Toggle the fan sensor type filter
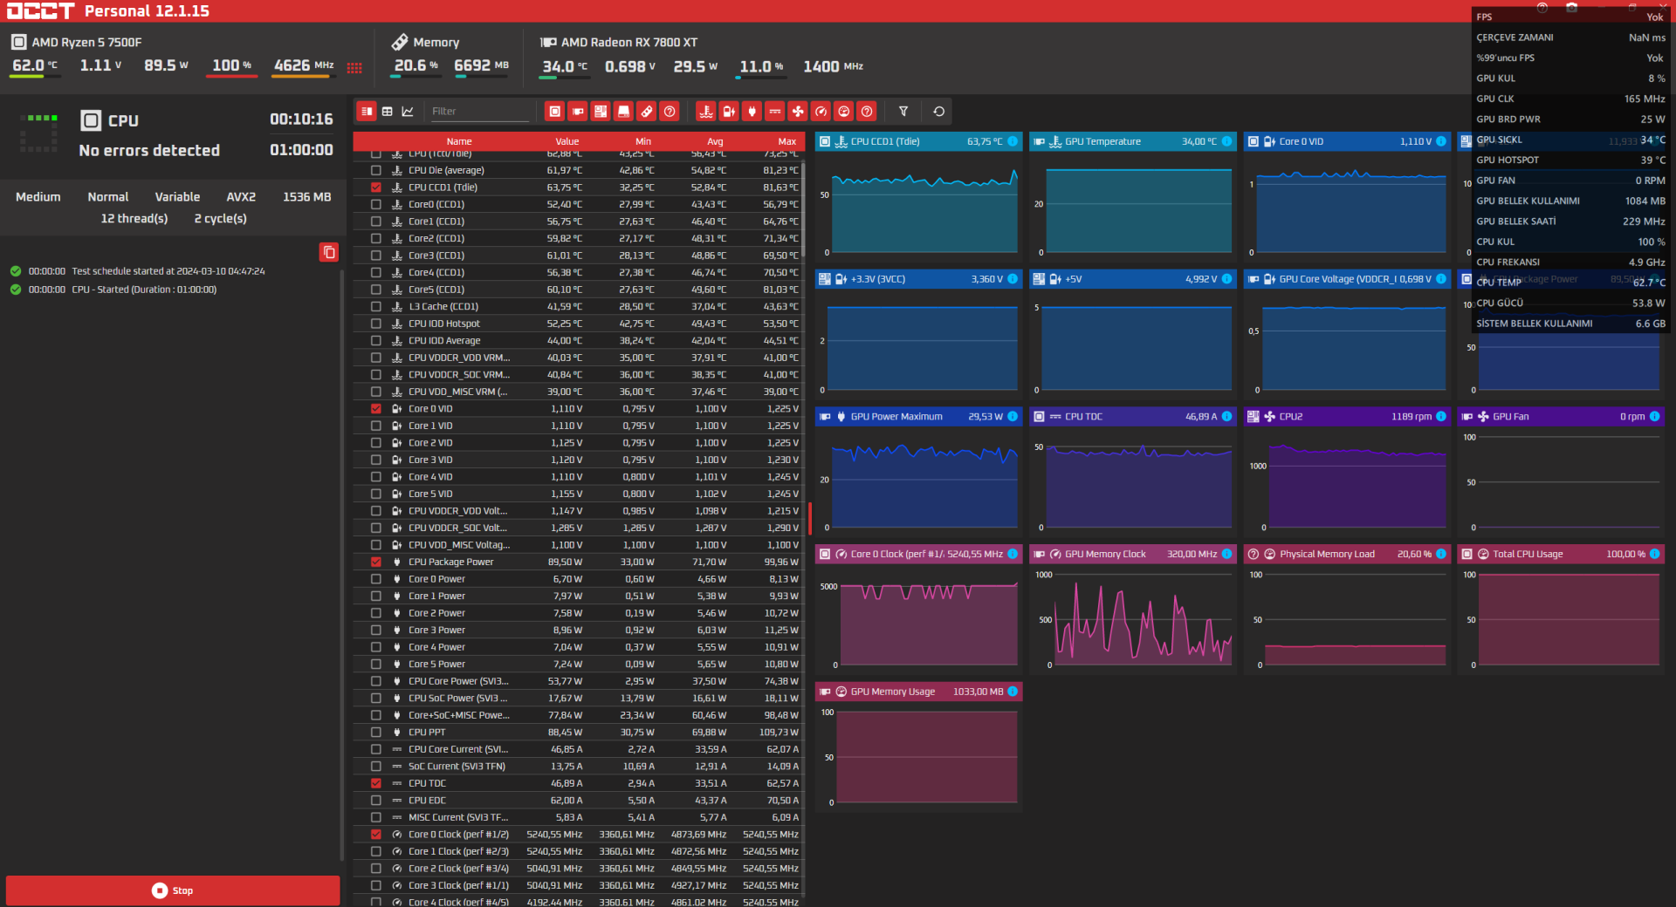This screenshot has width=1676, height=907. click(798, 112)
